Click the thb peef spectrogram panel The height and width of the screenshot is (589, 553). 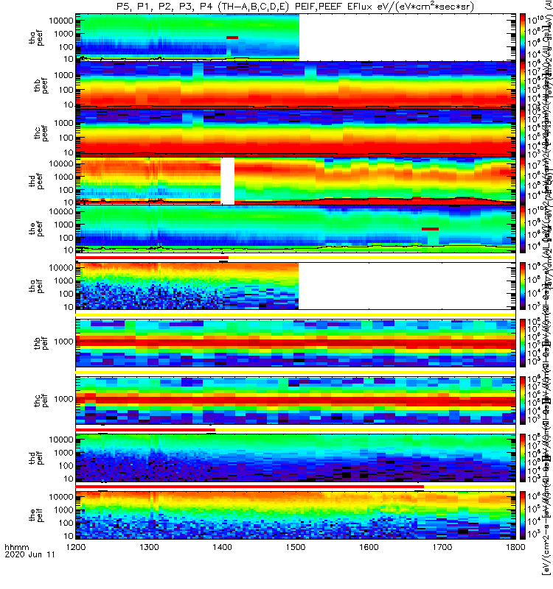(x=296, y=85)
